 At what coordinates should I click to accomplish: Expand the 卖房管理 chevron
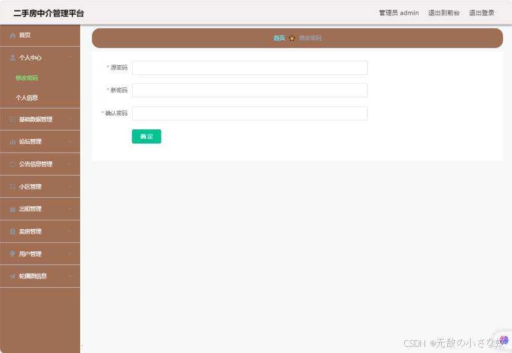click(70, 231)
